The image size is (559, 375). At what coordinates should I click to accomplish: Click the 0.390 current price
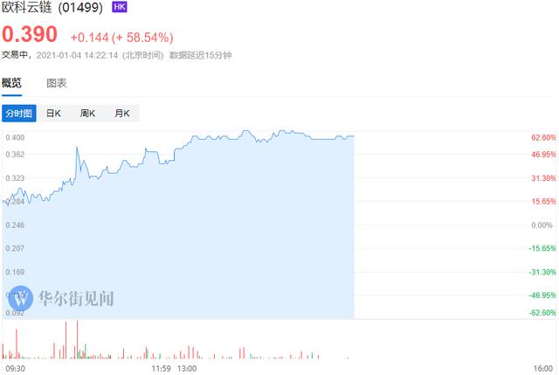(30, 34)
